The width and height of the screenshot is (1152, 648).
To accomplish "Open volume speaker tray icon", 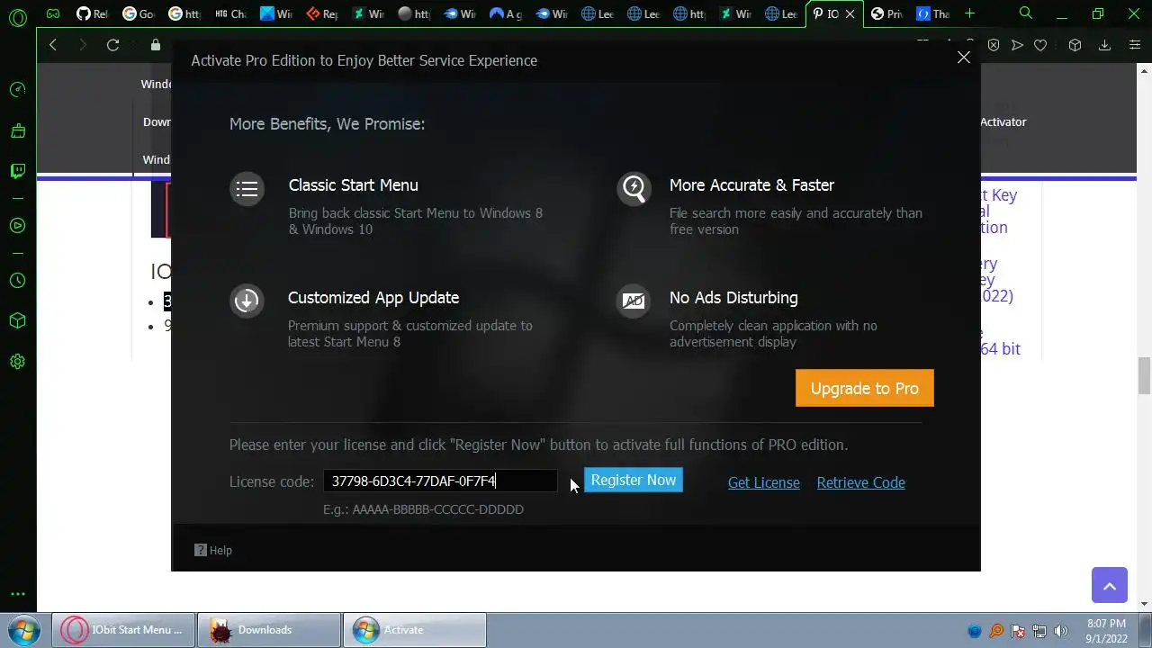I will coord(1061,631).
